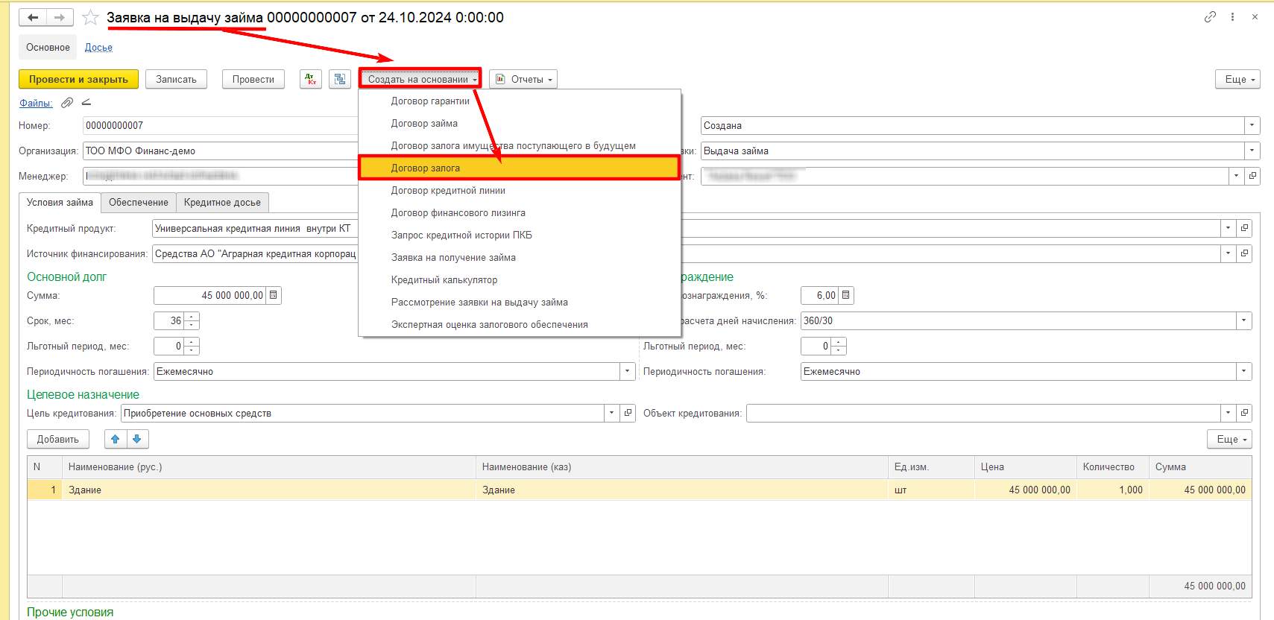Select Экспертная оценка залогового обеспечения
The height and width of the screenshot is (620, 1274).
click(520, 325)
